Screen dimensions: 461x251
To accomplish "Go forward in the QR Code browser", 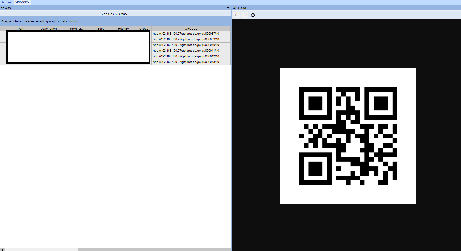I will coord(245,15).
